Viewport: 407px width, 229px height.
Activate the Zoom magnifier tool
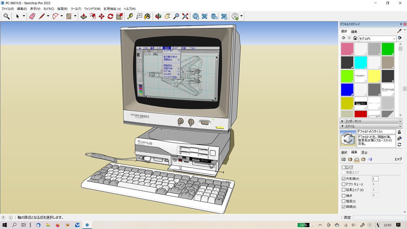point(176,16)
